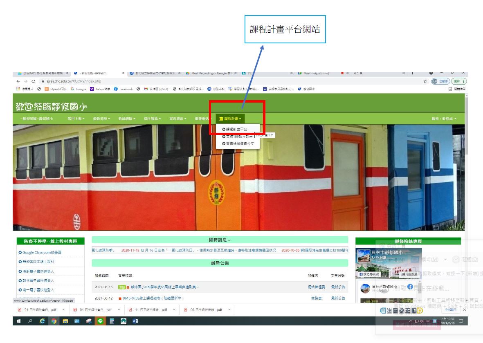The height and width of the screenshot is (343, 483).
Task: Click the green 更新 Chrome update button
Action: pyautogui.click(x=458, y=81)
